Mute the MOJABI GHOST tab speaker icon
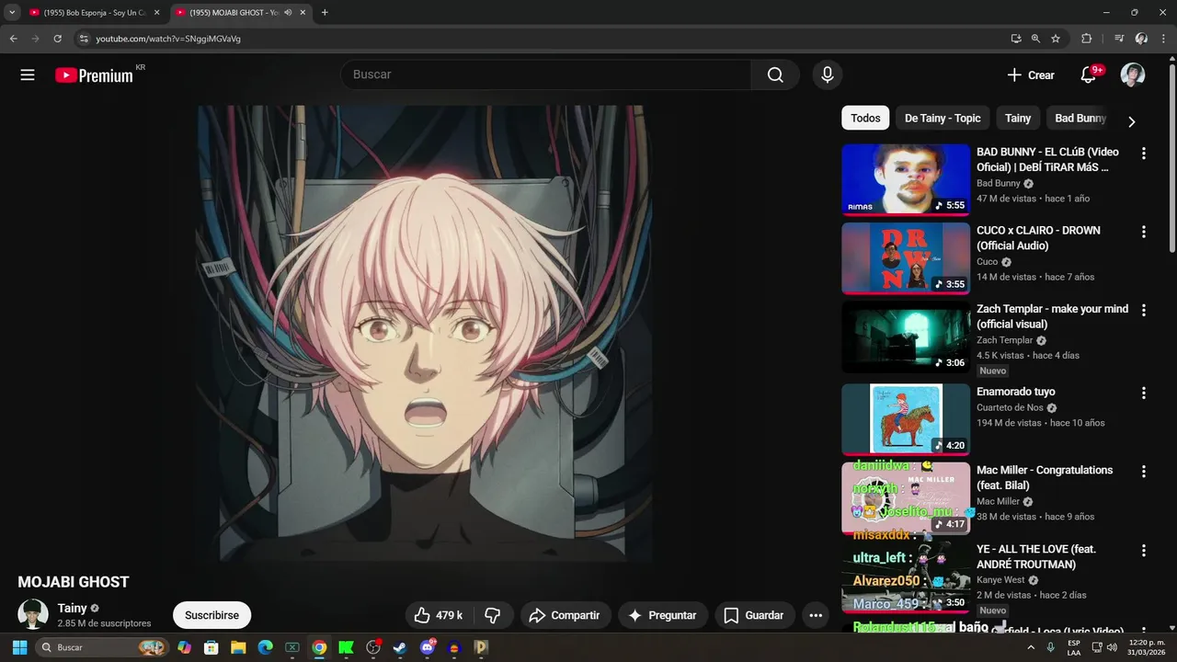Screen dimensions: 1177x662 [289, 13]
